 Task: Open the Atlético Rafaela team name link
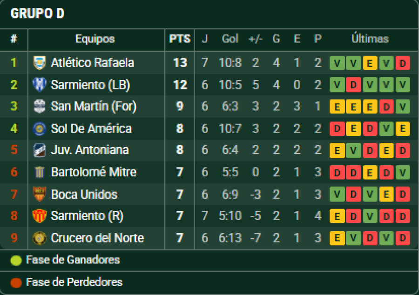tap(92, 63)
